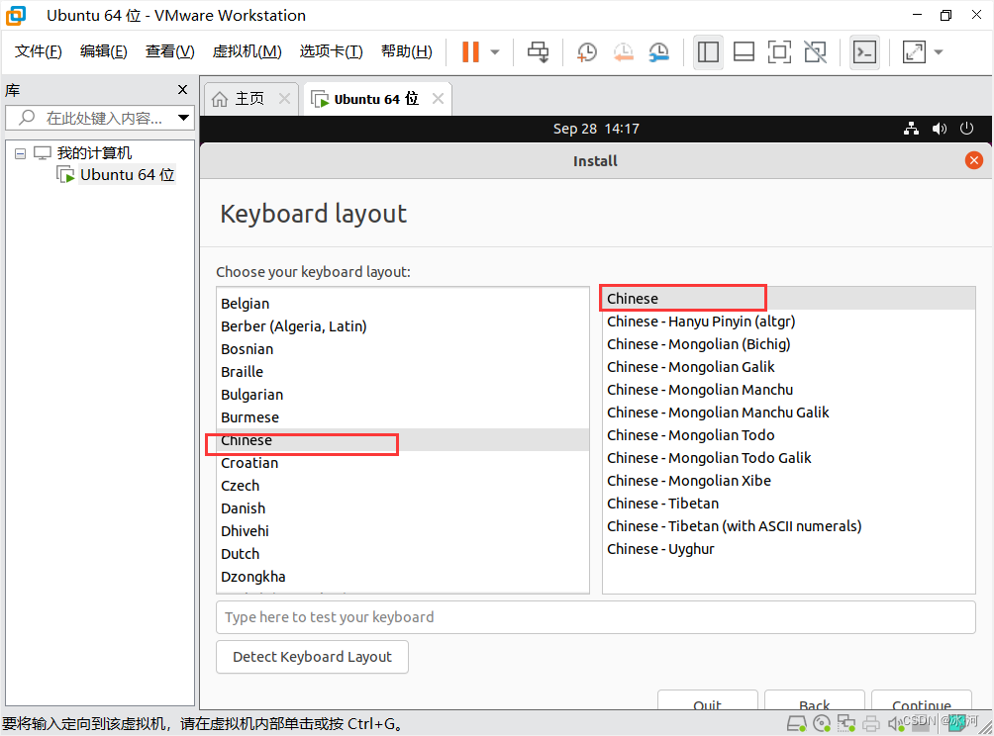Select Czech keyboard layout
Viewport: 994px width, 736px height.
coord(403,486)
